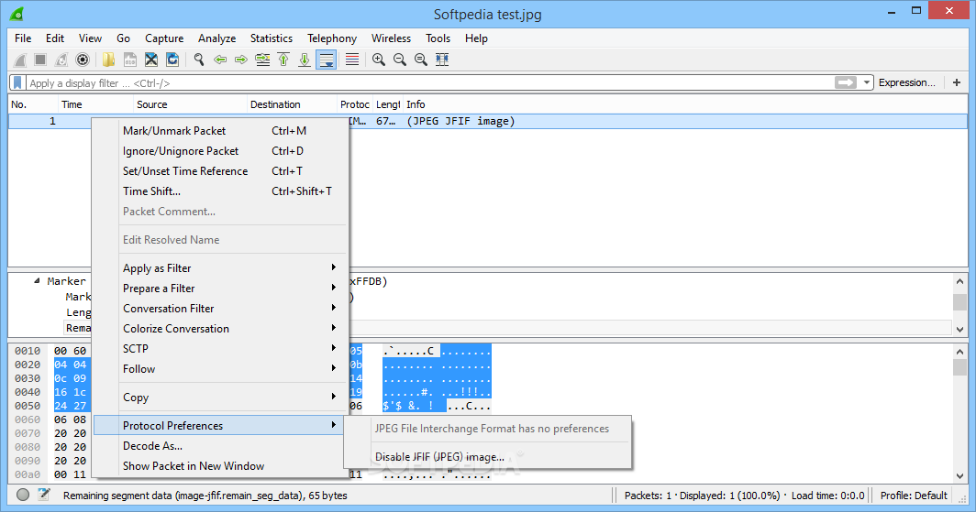The width and height of the screenshot is (976, 512).
Task: Open the Capture menu
Action: 164,38
